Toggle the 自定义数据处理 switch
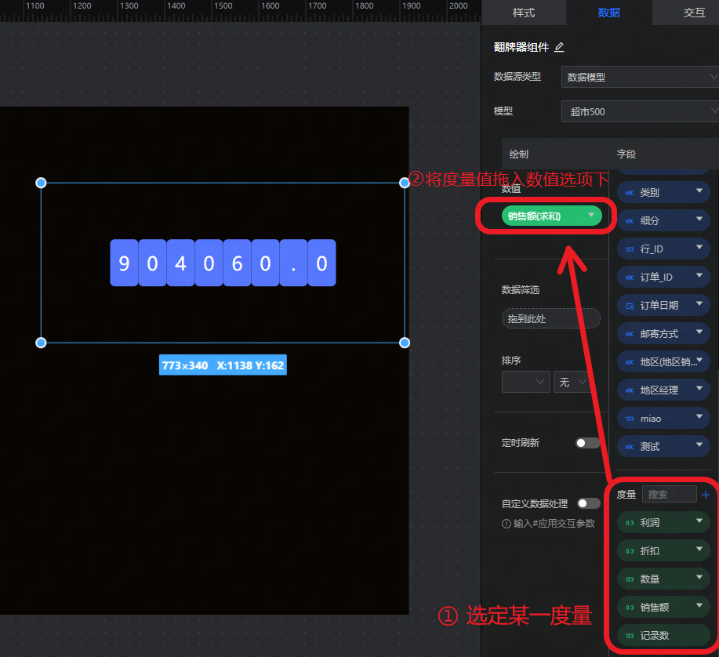The image size is (719, 657). [x=587, y=503]
